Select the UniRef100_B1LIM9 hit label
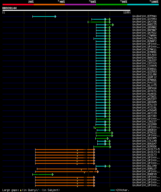 coord(144,166)
